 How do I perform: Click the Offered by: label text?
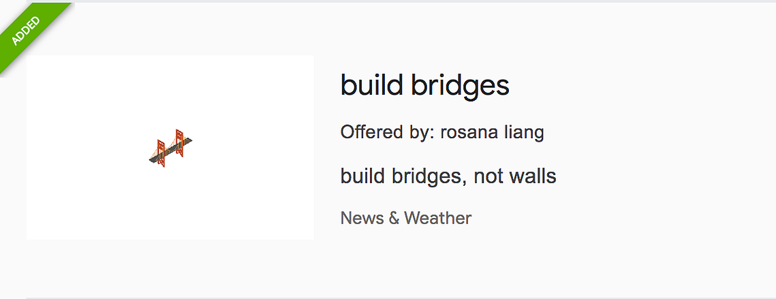click(388, 132)
